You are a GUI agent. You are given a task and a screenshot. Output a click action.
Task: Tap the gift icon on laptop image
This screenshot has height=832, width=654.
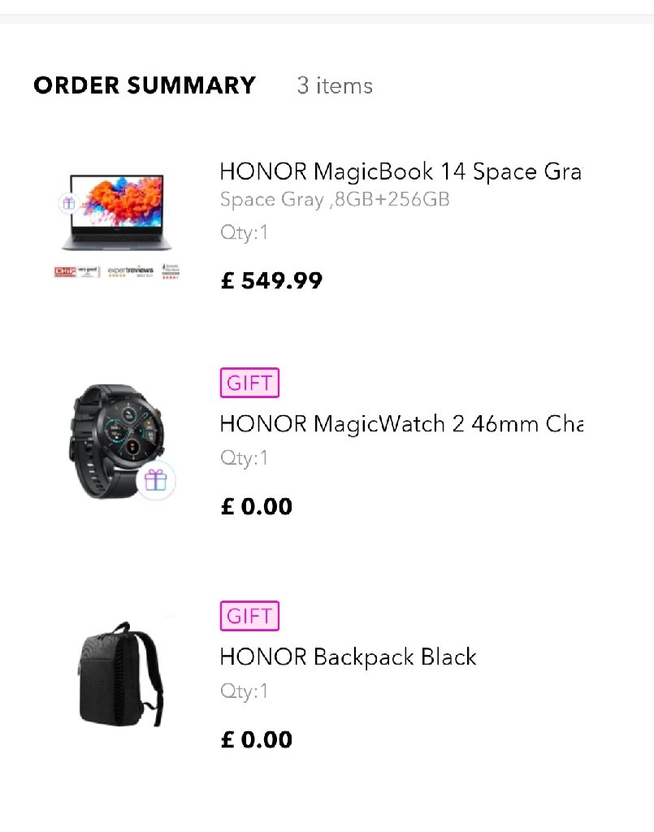click(x=68, y=202)
